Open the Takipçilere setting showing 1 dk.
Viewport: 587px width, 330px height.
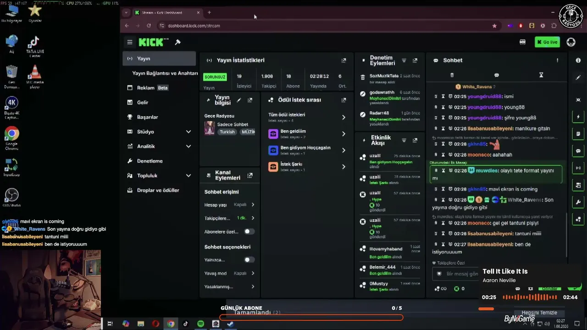(229, 218)
